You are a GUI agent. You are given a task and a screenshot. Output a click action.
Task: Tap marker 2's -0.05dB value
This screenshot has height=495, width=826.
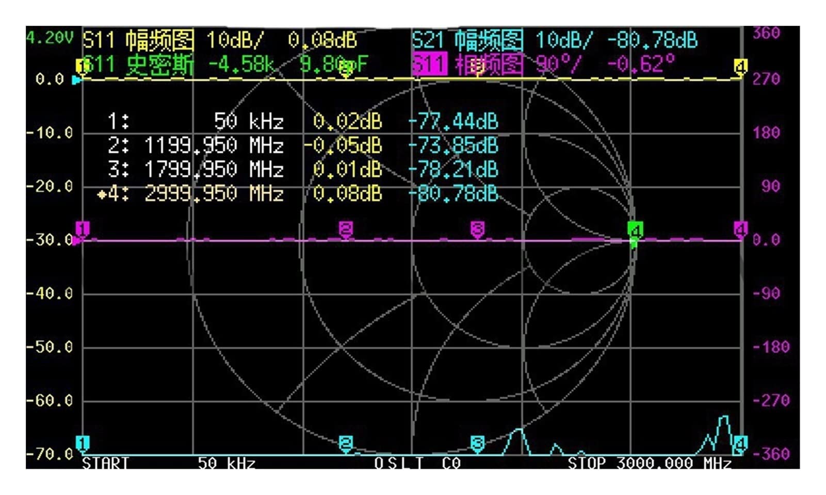(343, 145)
